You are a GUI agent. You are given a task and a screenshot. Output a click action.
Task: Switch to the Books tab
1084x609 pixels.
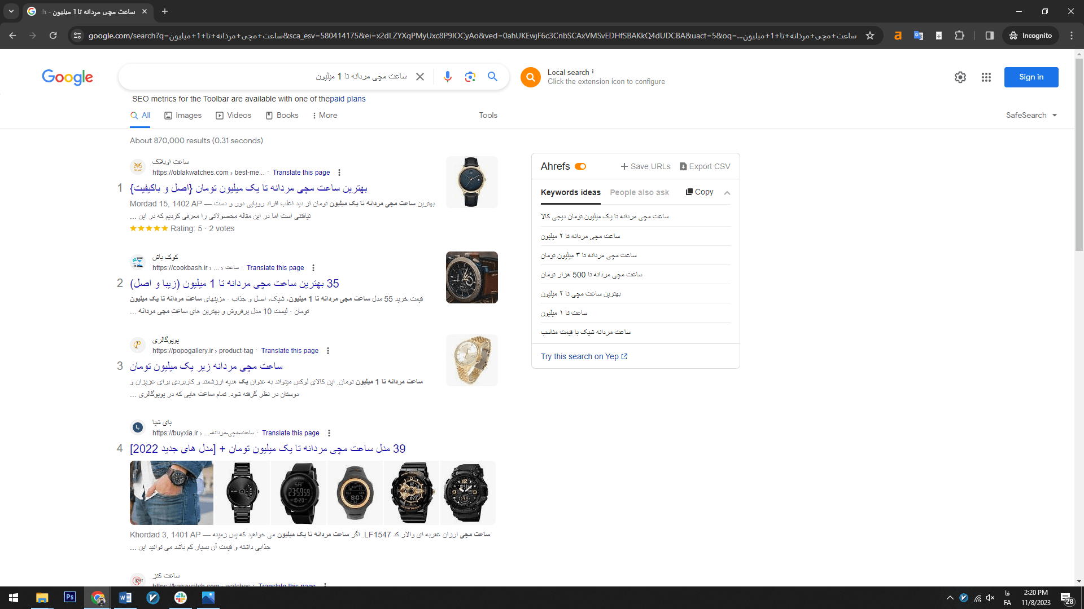tap(282, 115)
